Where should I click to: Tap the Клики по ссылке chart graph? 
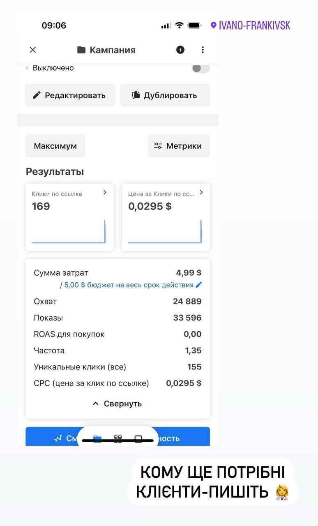coord(69,232)
